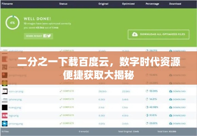197x136 pixels.
Task: Click the Percentage column header
Action: 152,4
